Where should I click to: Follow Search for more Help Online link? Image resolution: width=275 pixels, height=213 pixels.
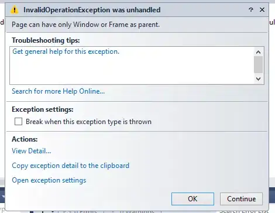[58, 91]
